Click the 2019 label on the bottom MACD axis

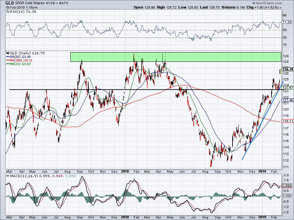pos(262,217)
